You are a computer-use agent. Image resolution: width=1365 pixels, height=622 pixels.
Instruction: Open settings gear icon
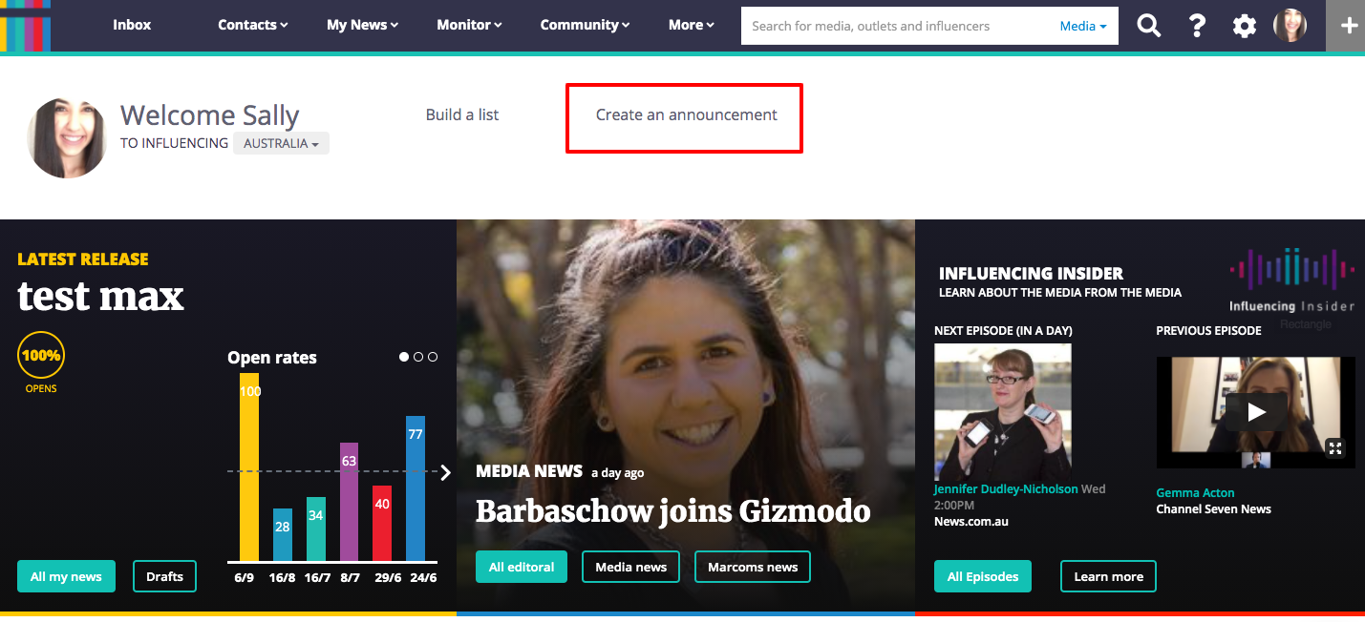1244,26
